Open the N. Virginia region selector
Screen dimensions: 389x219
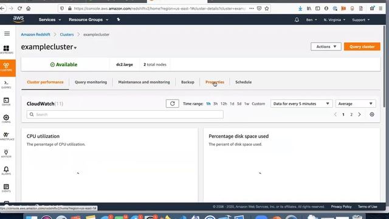tap(334, 20)
